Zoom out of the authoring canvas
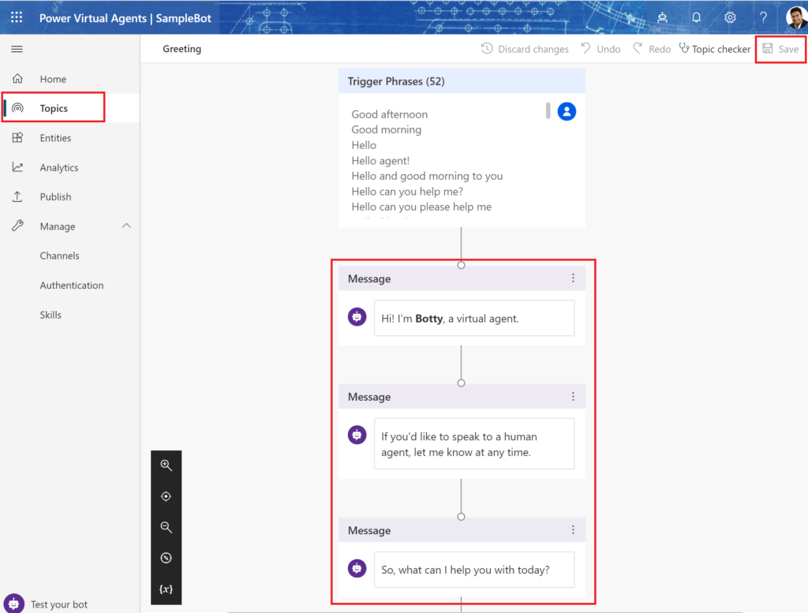Screen dimensions: 808x613 [x=166, y=527]
